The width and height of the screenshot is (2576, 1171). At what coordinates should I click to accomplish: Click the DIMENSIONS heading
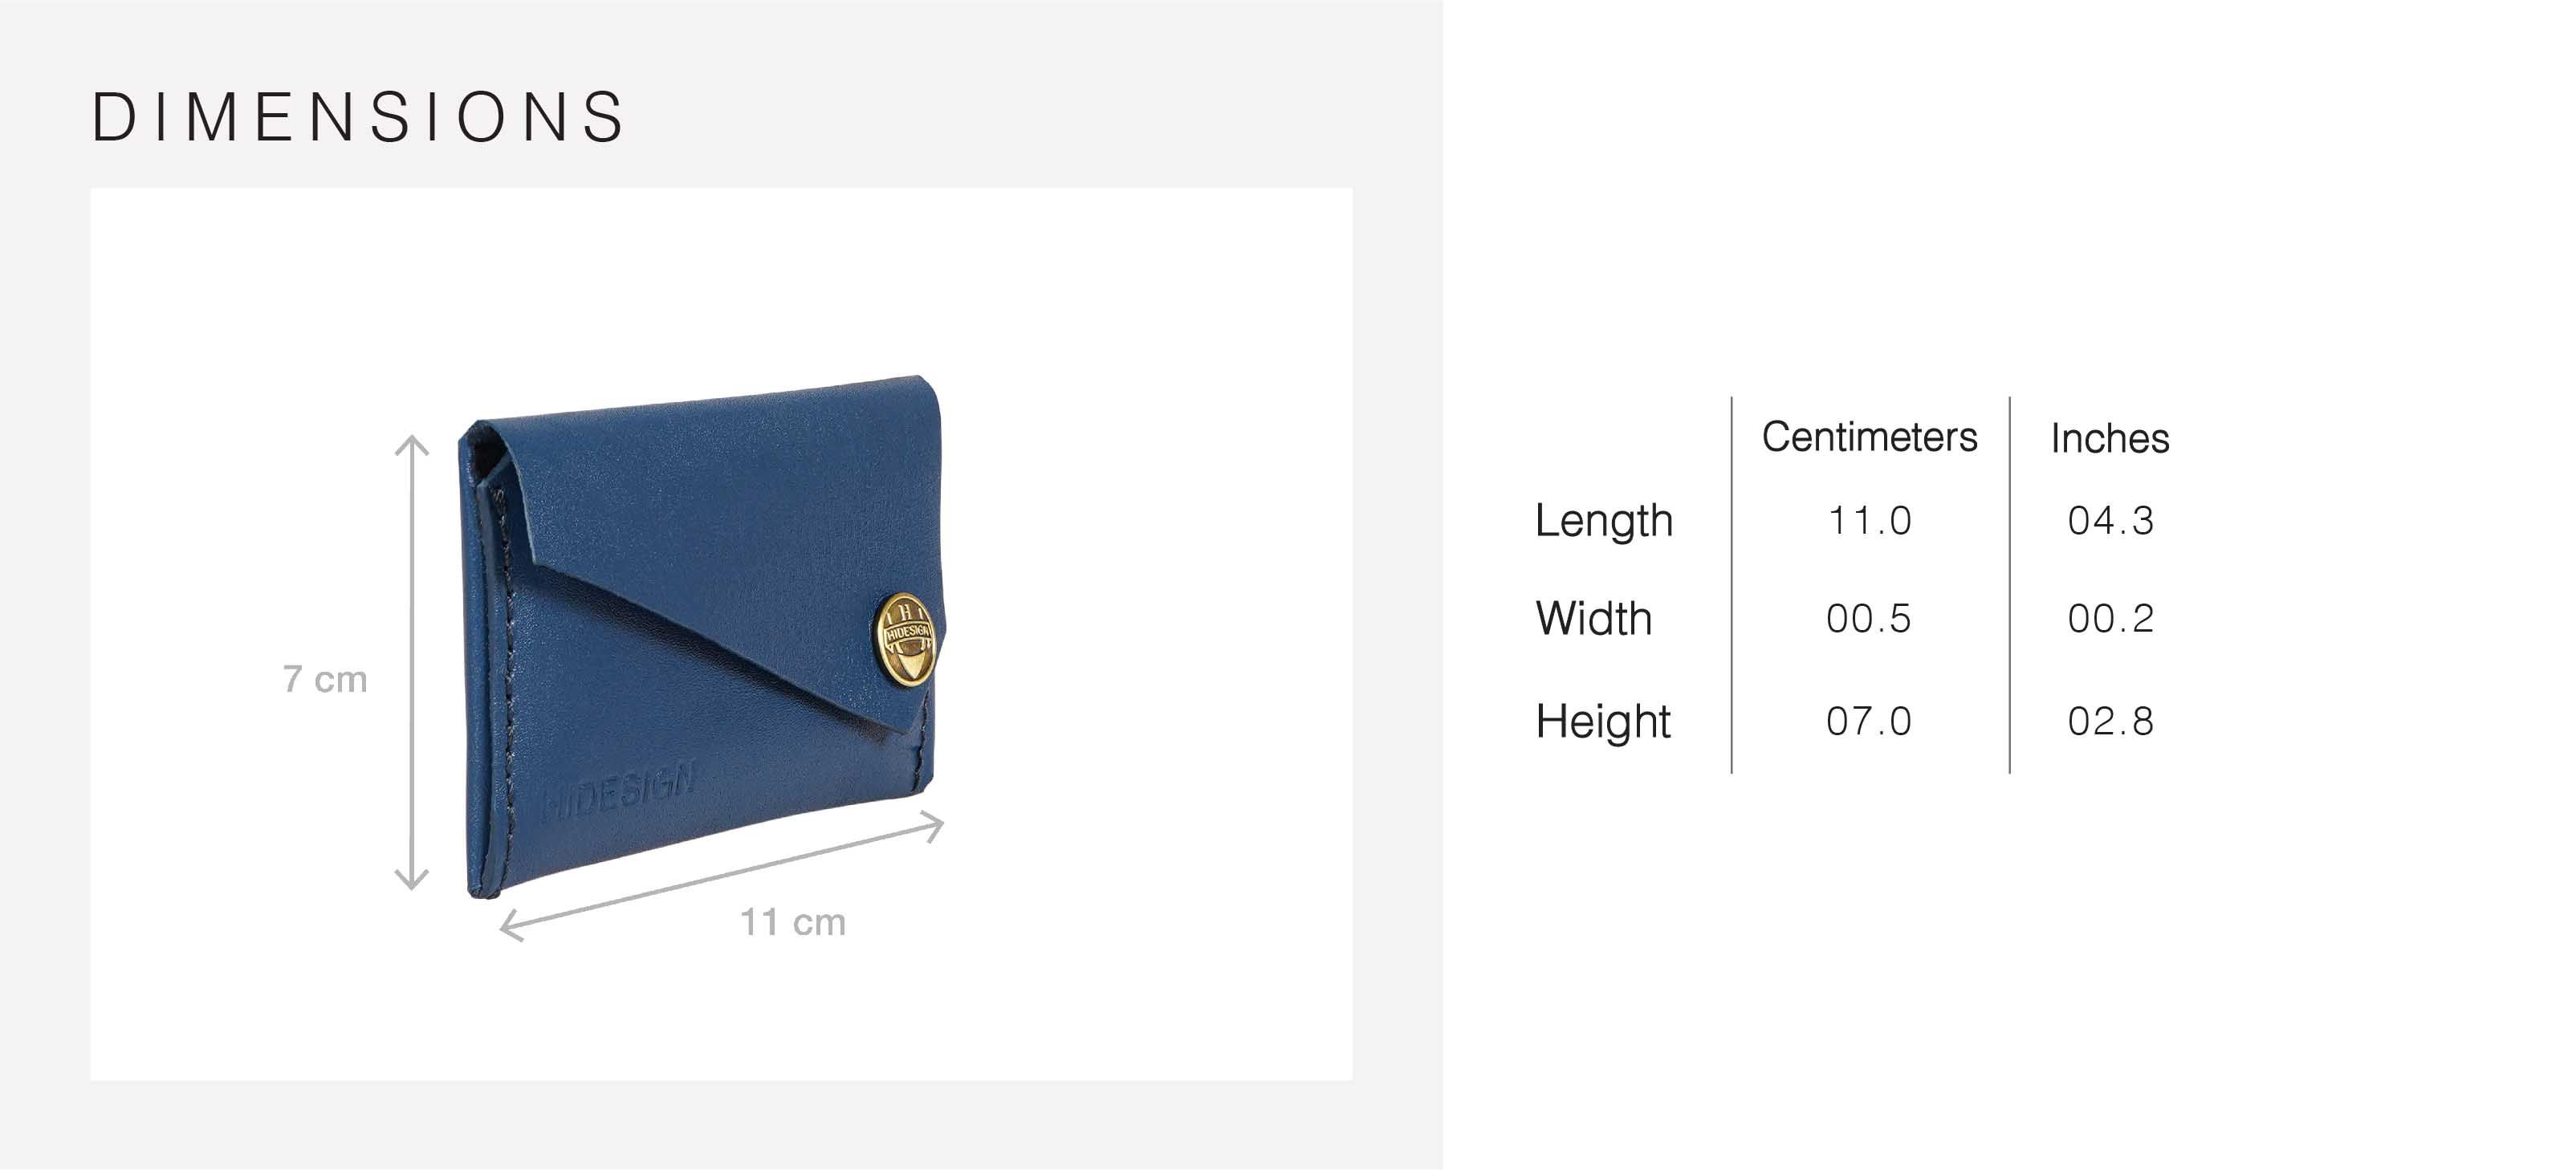(359, 118)
